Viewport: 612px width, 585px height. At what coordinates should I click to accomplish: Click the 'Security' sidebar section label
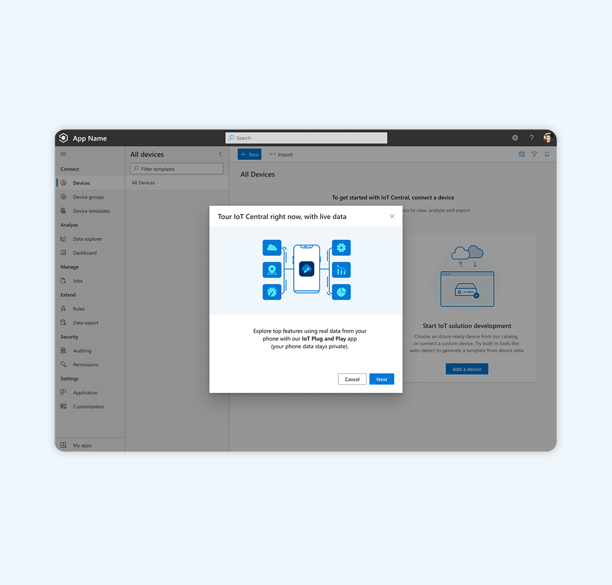69,337
